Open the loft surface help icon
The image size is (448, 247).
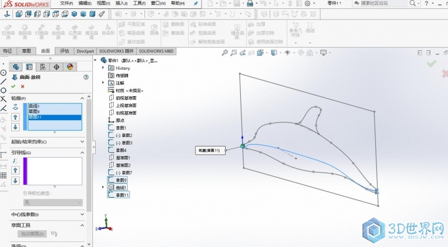click(86, 77)
